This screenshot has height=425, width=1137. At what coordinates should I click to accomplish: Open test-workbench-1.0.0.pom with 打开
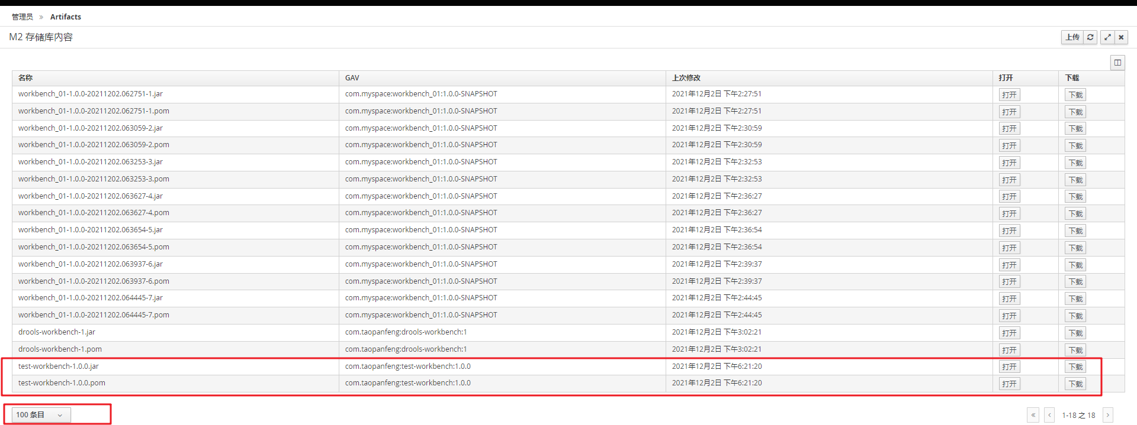1010,384
